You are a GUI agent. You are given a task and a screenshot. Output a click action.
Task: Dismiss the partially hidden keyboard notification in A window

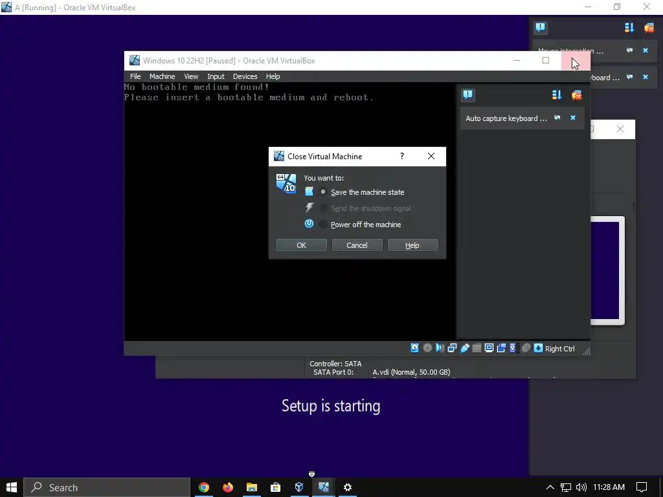(646, 77)
